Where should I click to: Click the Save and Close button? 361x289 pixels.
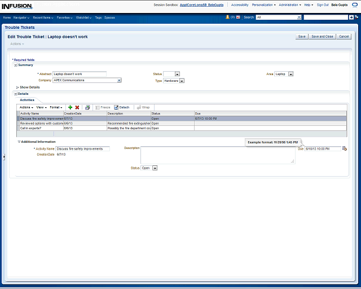coord(323,36)
